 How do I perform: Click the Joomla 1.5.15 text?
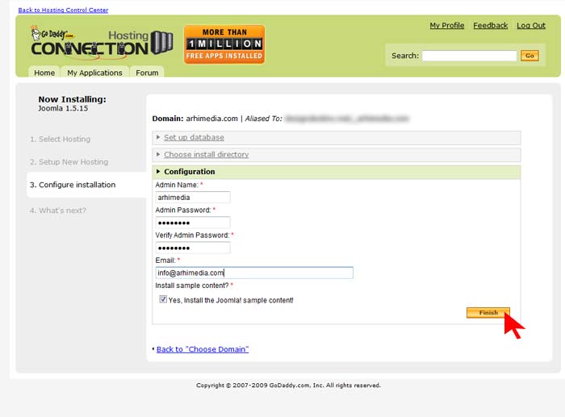point(63,108)
